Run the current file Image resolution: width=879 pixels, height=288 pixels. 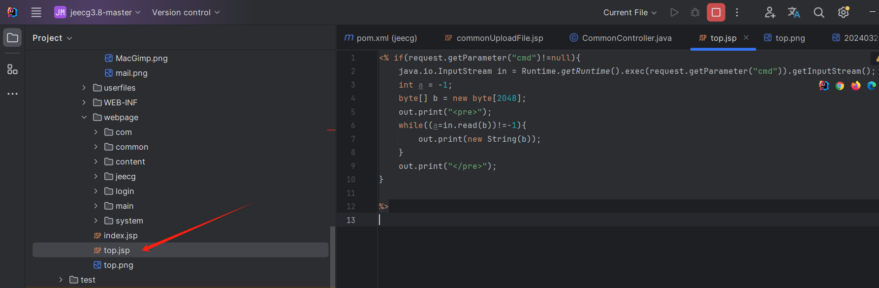(x=674, y=12)
